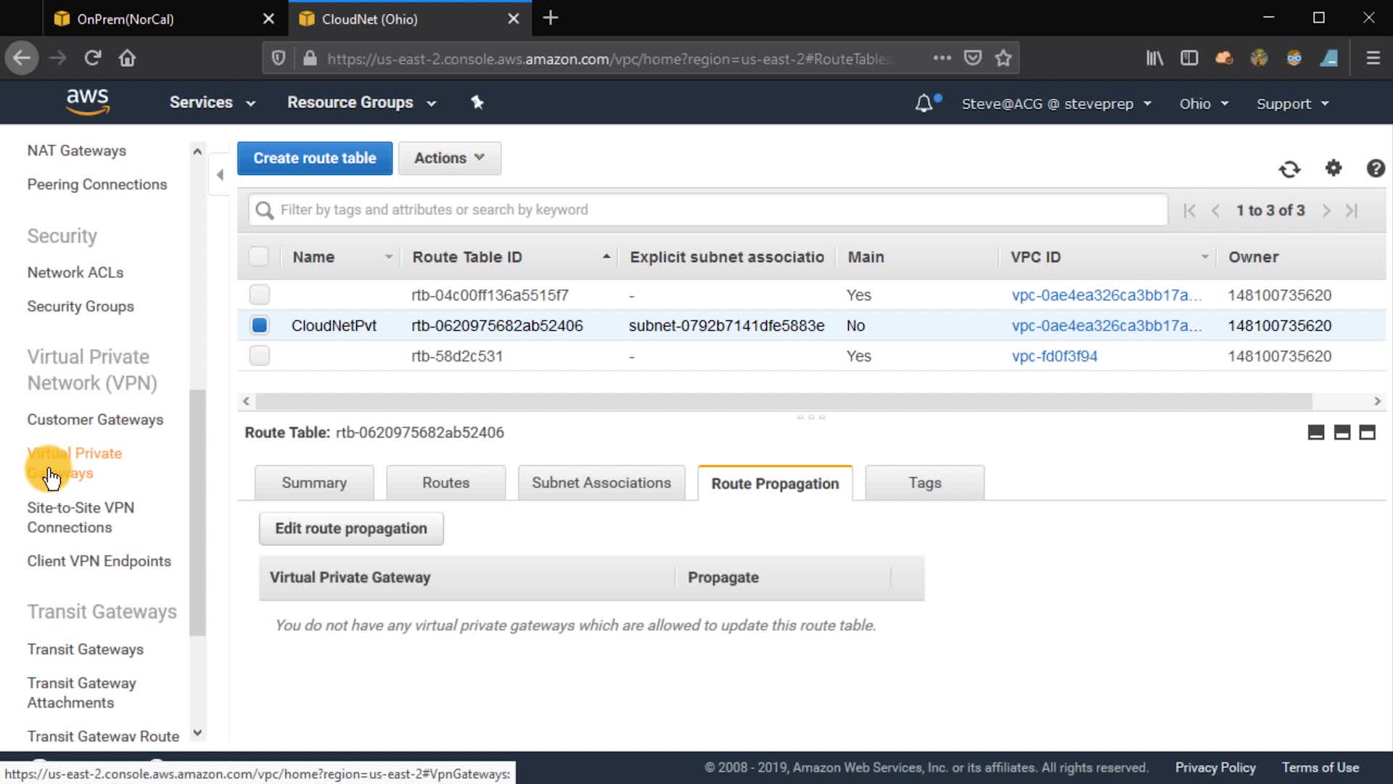Open the vpc-fd0f3f94 VPC link
This screenshot has width=1393, height=784.
pos(1054,356)
